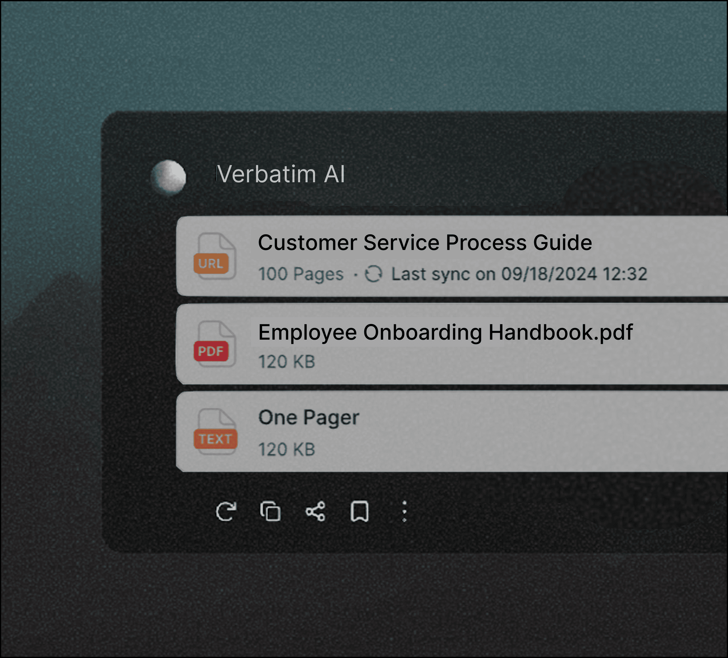Open Customer Service Process Guide title
Screen dimensions: 728x658
coord(425,242)
